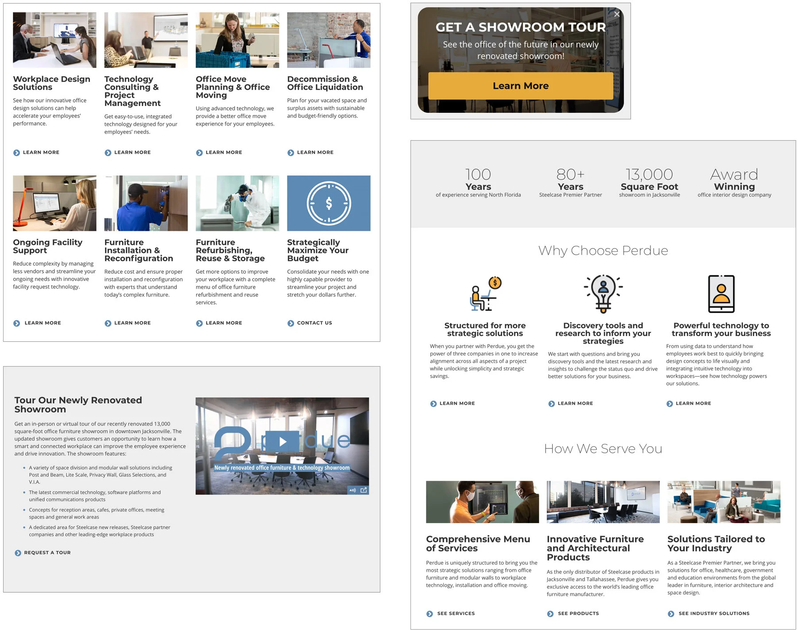This screenshot has height=631, width=797.
Task: Open Learn More under Workplace Design Solutions
Action: (x=36, y=153)
